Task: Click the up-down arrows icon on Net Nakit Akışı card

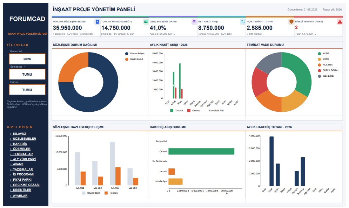Action: (x=243, y=22)
